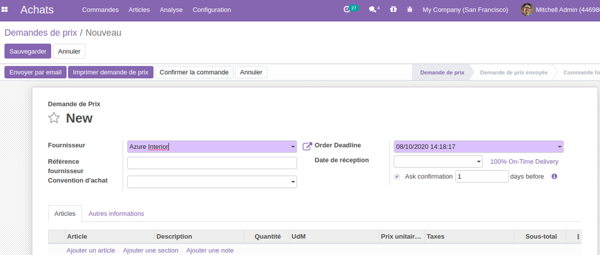Click the debug bug icon
Image resolution: width=600 pixels, height=255 pixels.
[410, 9]
